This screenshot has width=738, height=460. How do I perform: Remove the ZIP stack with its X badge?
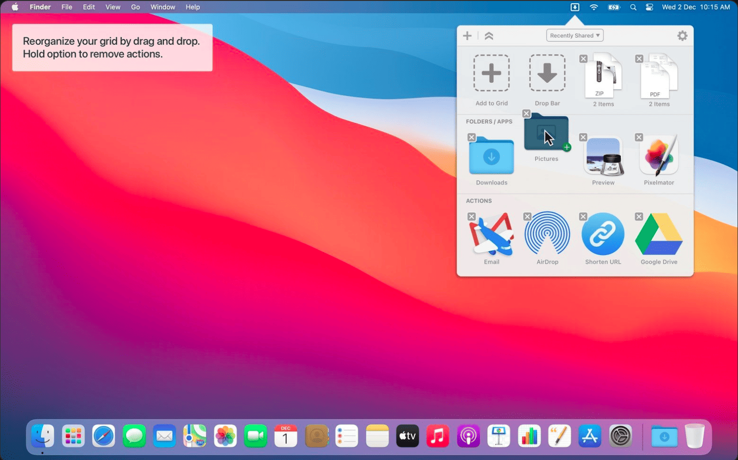[x=583, y=59]
